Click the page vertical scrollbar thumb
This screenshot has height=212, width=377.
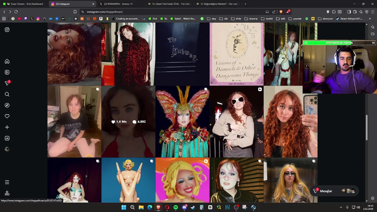(x=367, y=127)
